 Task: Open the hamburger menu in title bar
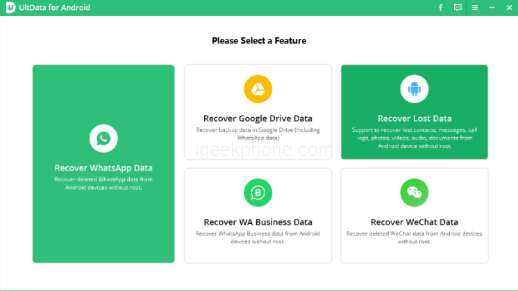pyautogui.click(x=475, y=8)
